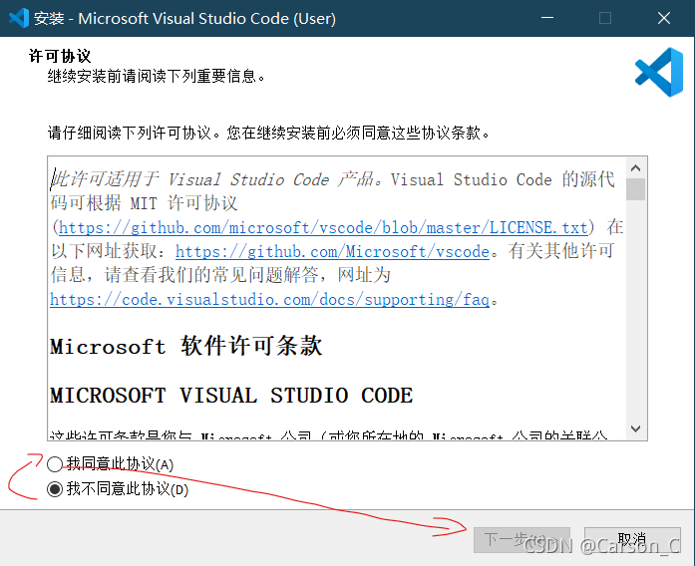The height and width of the screenshot is (566, 695).
Task: Click the 下一步 (Next) button
Action: [521, 540]
